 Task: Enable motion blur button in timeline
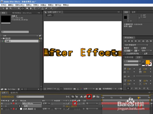tap(89, 97)
